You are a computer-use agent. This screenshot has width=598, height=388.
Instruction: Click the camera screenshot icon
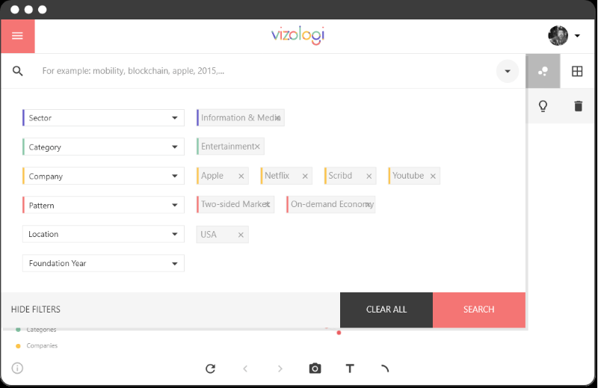coord(315,369)
